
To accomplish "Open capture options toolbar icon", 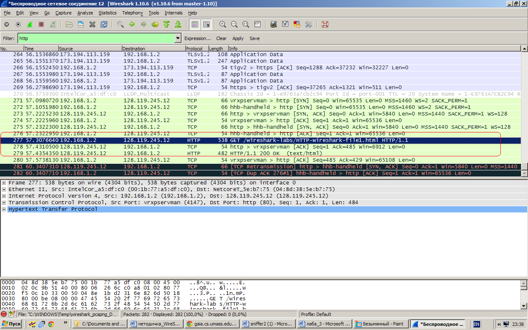I will point(18,24).
